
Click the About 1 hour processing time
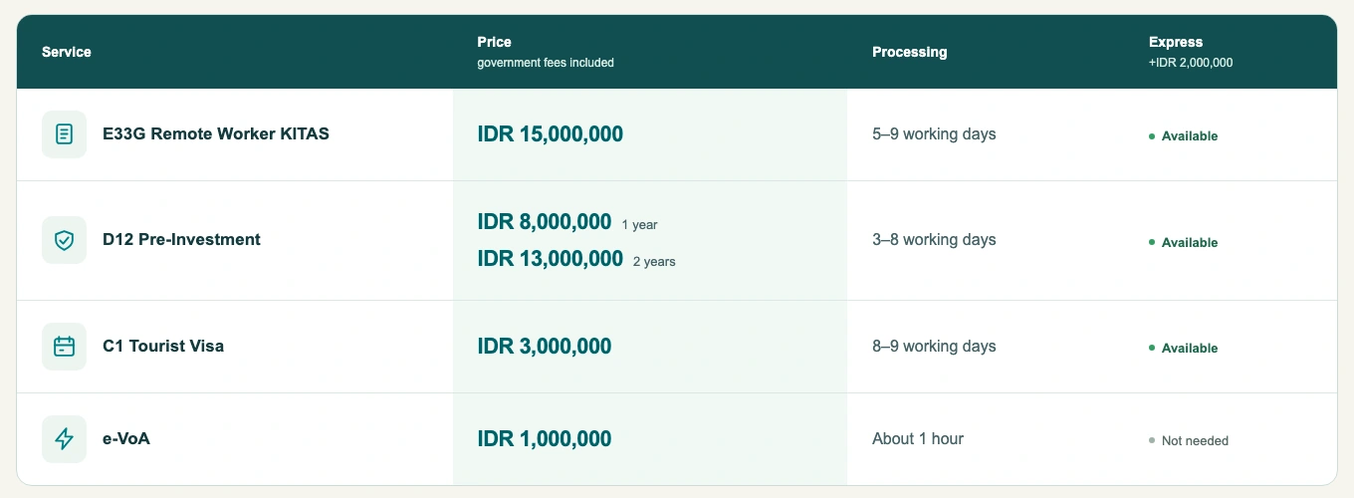[x=918, y=439]
